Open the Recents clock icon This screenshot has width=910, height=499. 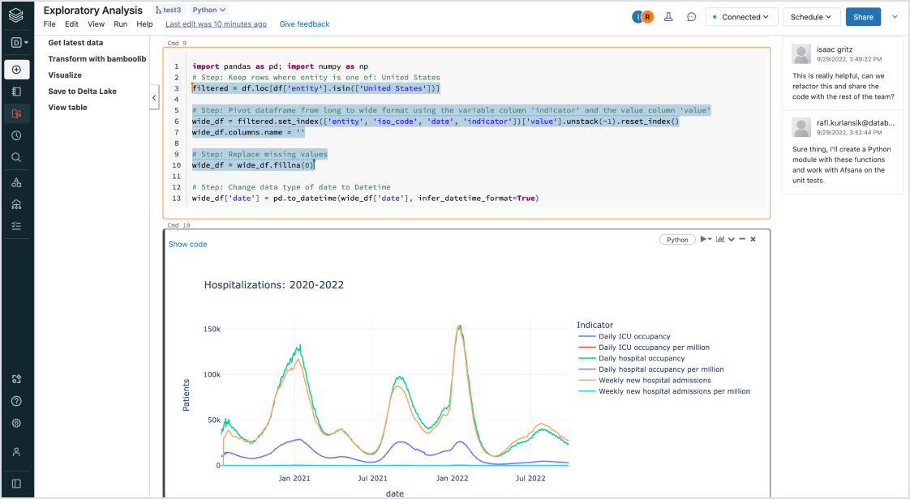[x=16, y=135]
